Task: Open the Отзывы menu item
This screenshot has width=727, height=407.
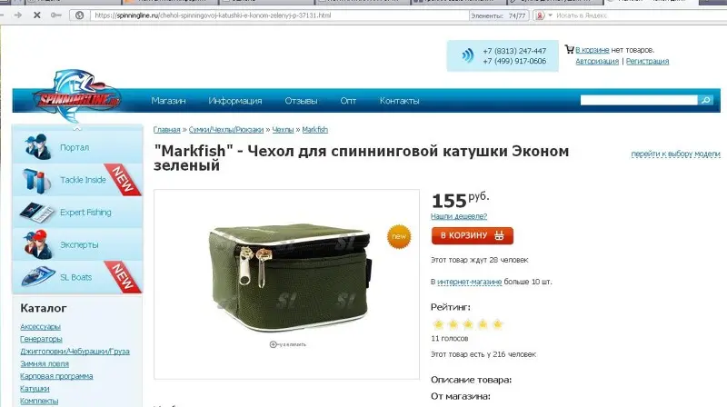Action: [x=301, y=101]
